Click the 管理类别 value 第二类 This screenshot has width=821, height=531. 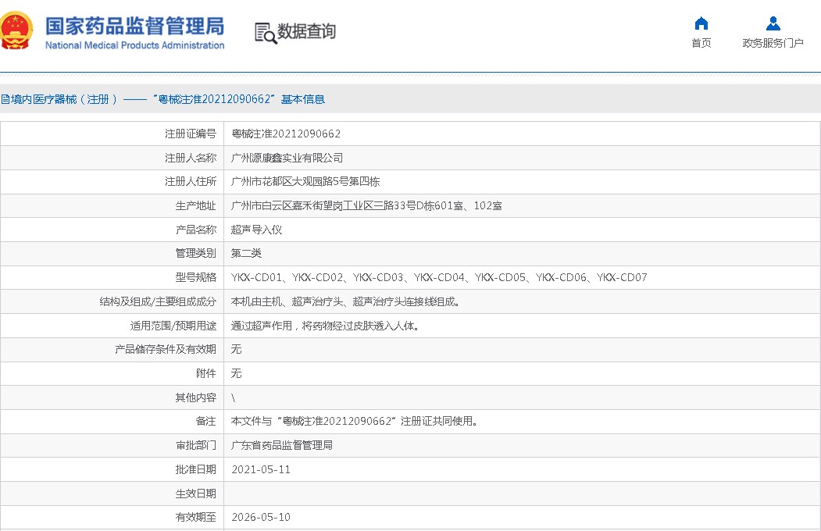tap(248, 253)
